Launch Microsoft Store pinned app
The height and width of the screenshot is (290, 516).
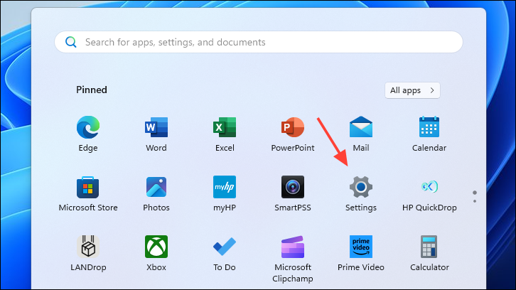[x=88, y=187]
